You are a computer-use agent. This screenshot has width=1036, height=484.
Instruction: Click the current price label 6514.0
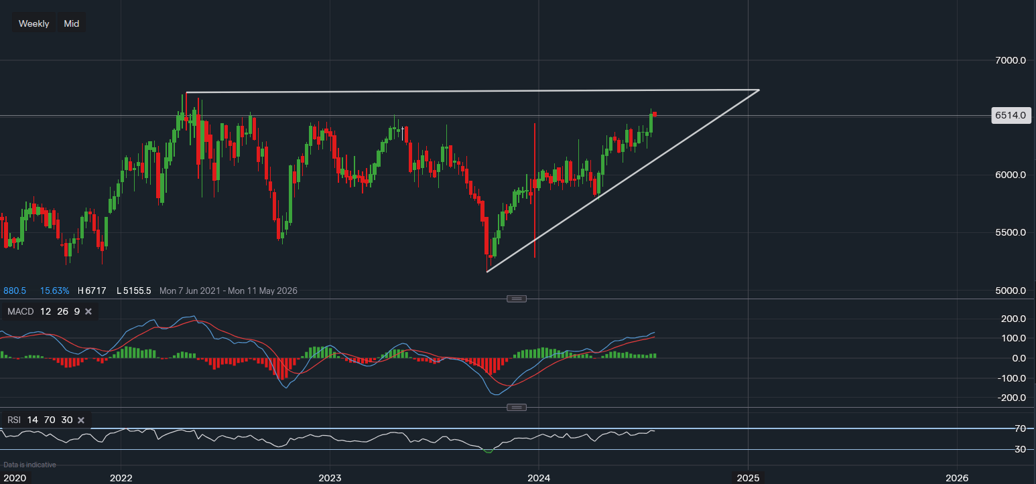click(1010, 115)
